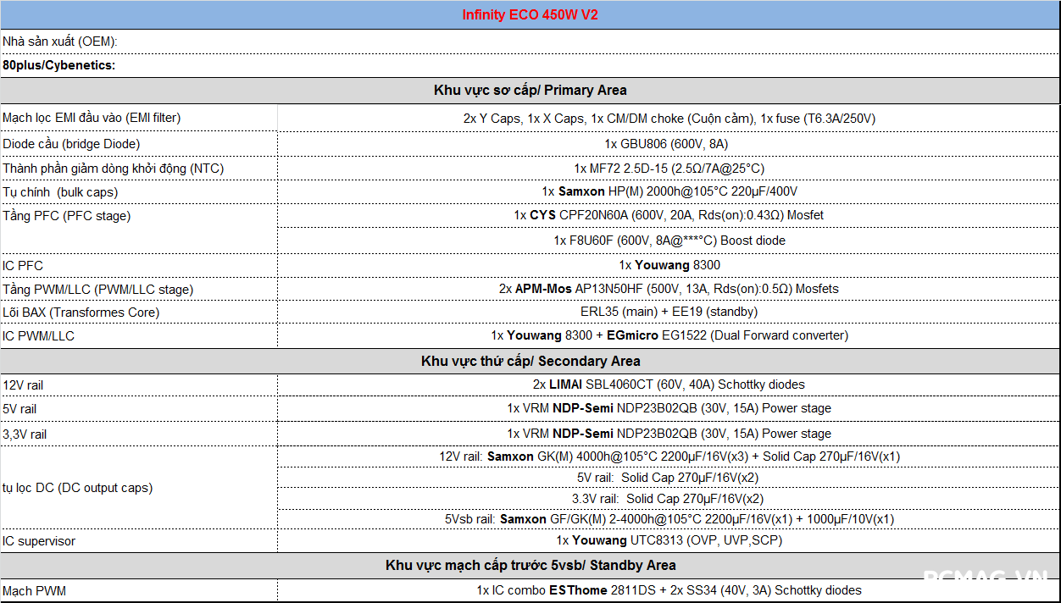Click the Primary Area section header
This screenshot has width=1061, height=603.
[x=530, y=90]
